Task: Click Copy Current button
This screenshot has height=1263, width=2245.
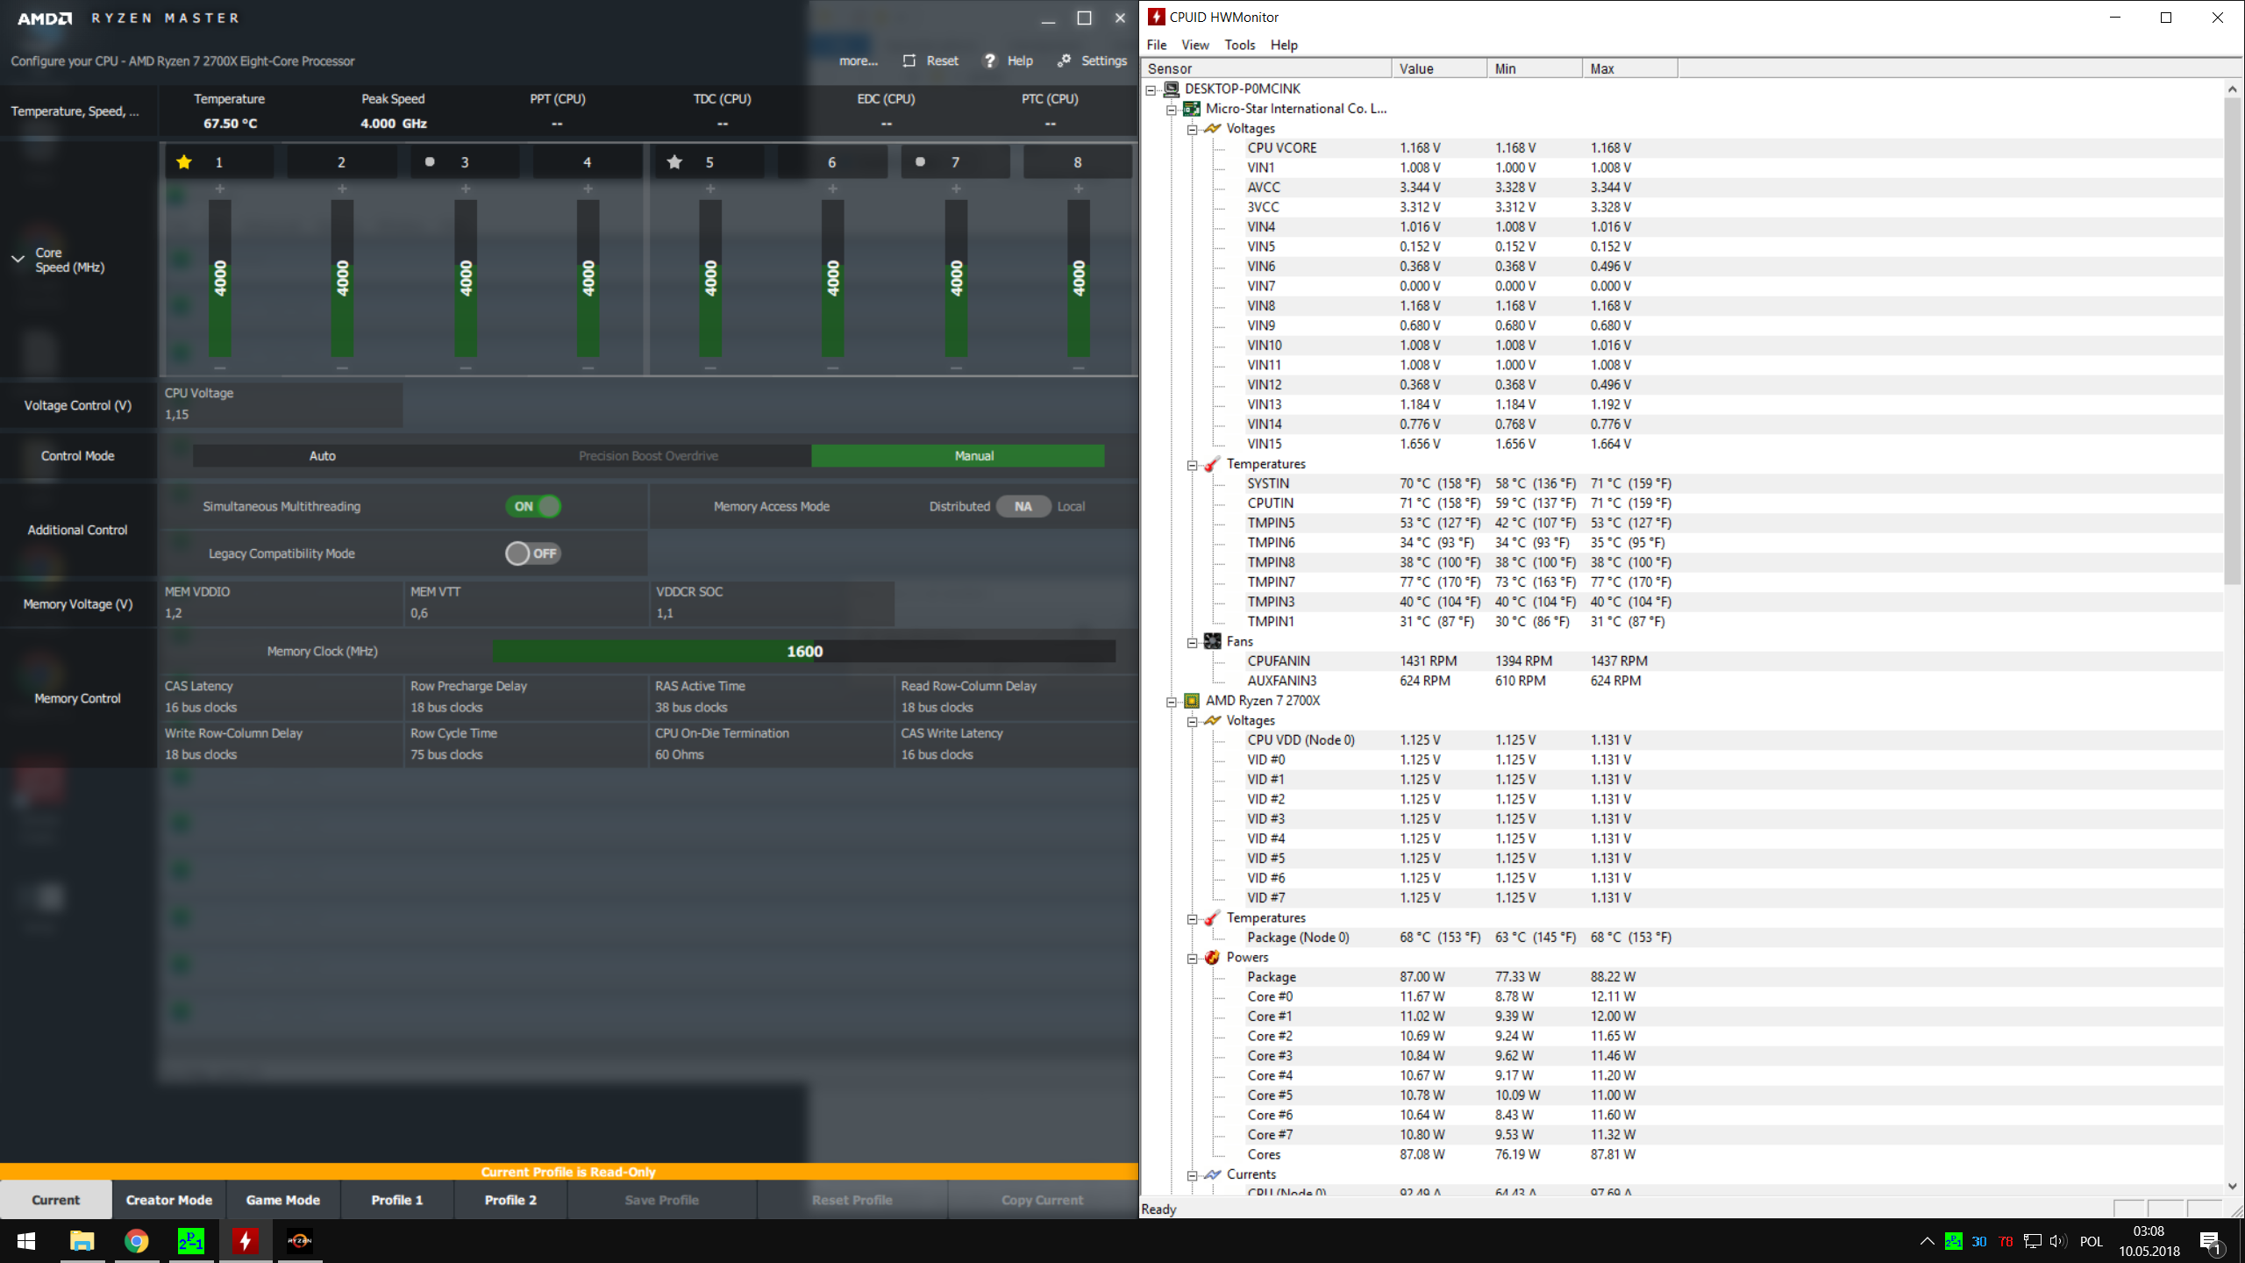Action: [x=1043, y=1200]
